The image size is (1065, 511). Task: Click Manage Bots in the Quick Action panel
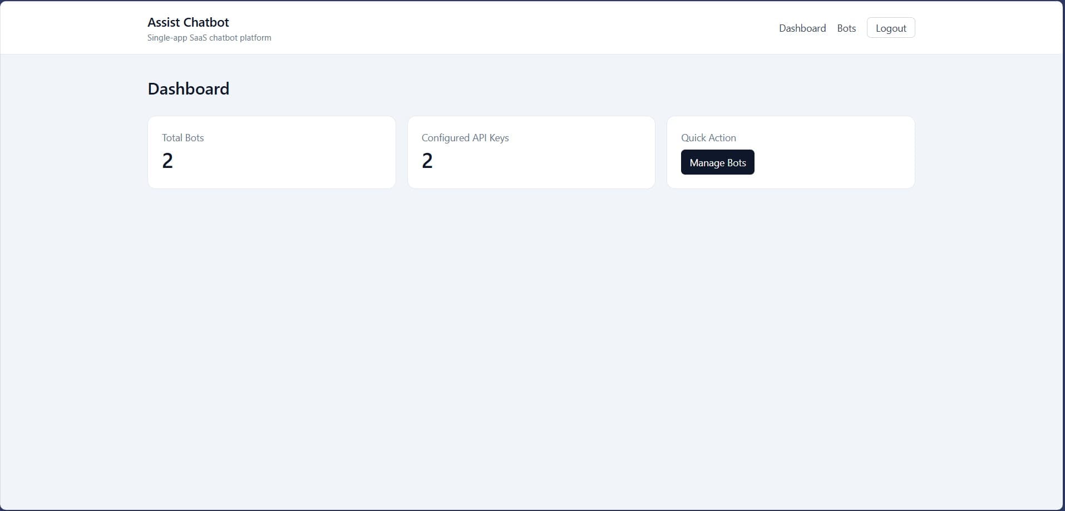[x=717, y=162]
